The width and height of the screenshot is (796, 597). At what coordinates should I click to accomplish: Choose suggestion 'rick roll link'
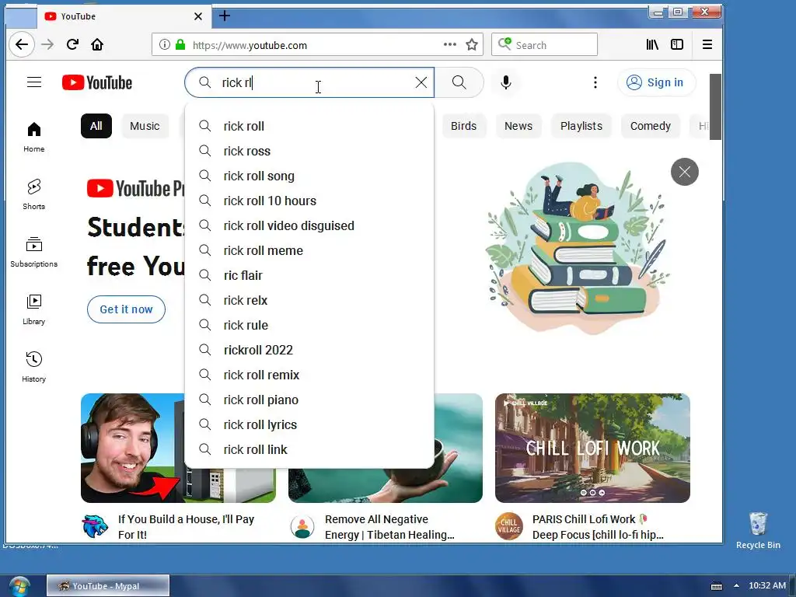click(x=309, y=449)
